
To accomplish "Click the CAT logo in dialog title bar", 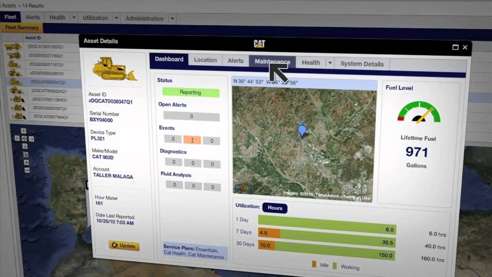I will pos(259,44).
